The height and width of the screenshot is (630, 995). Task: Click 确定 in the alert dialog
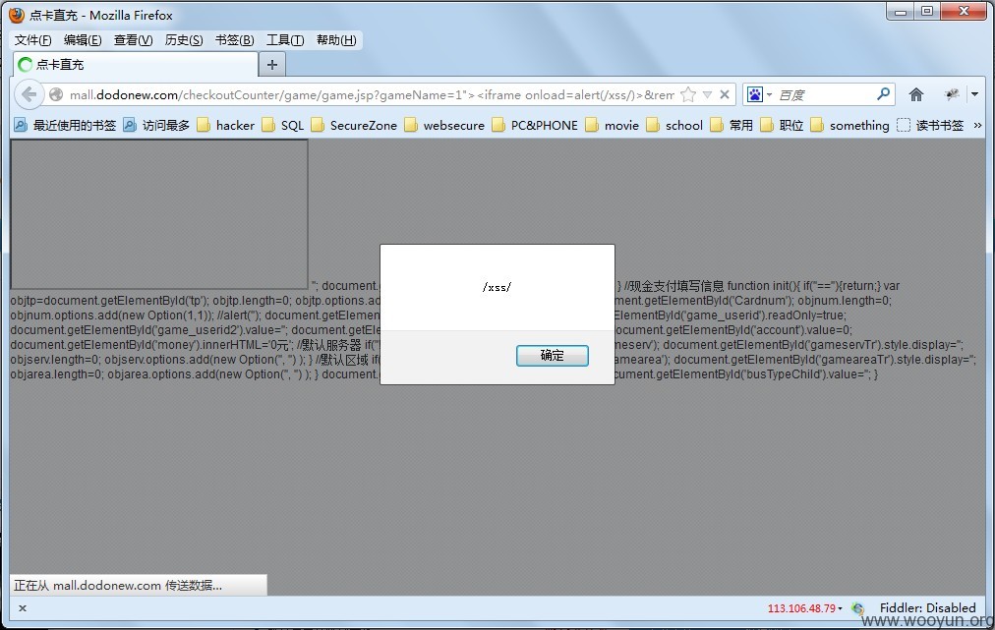(553, 355)
